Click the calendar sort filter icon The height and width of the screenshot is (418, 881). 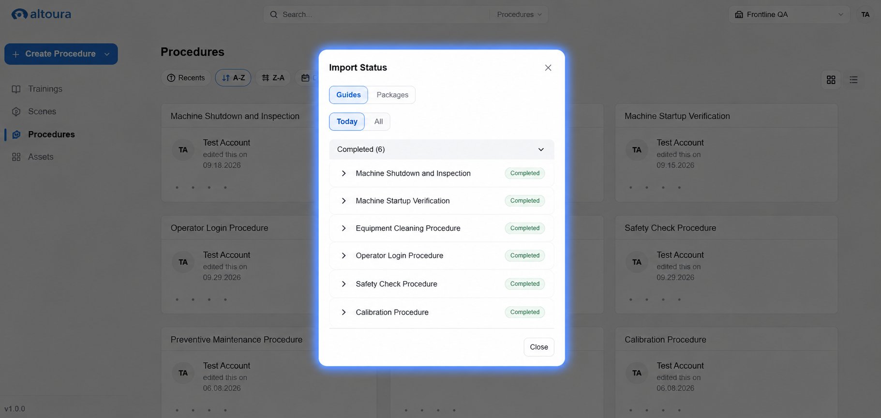click(305, 78)
